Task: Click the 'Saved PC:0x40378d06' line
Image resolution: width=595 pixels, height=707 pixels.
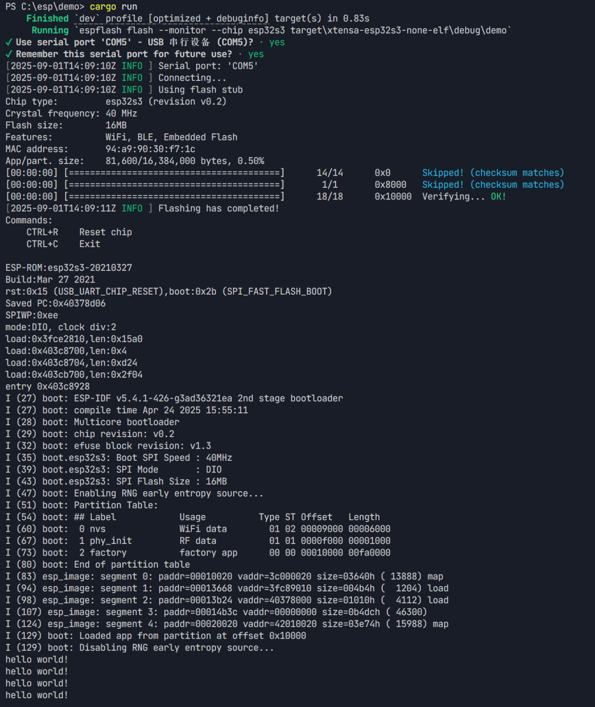Action: click(x=56, y=303)
